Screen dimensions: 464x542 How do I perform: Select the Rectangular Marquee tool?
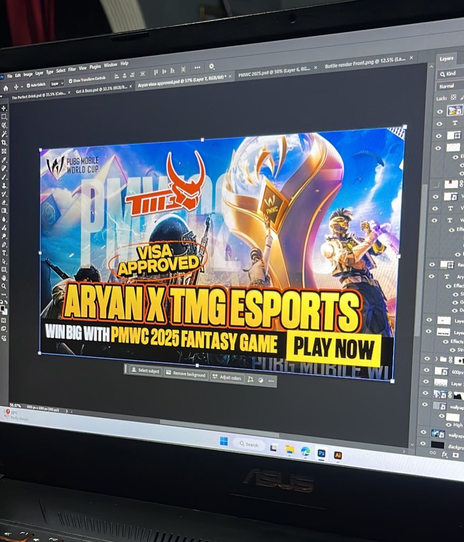(4, 117)
